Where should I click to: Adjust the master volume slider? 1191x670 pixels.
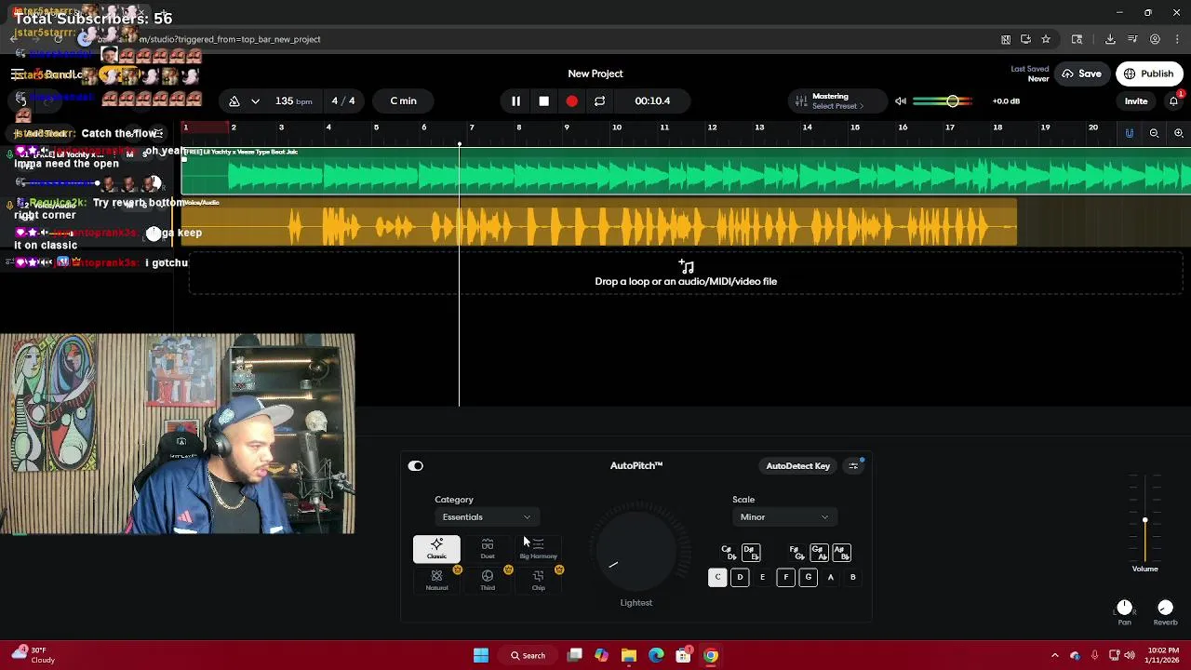tap(943, 100)
